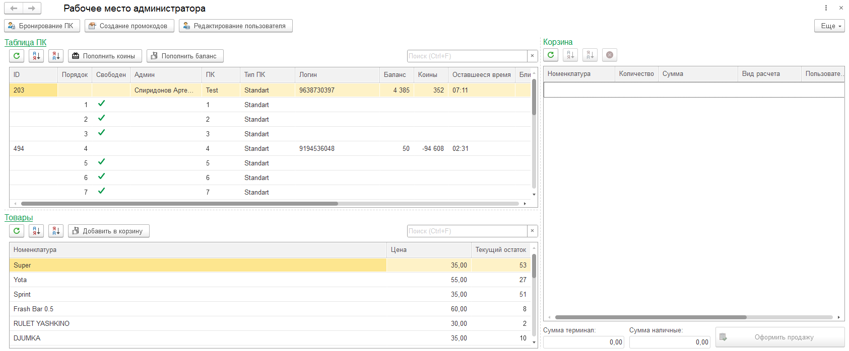Screen dimensions: 849x351
Task: Clear the Товары search field
Action: [532, 231]
